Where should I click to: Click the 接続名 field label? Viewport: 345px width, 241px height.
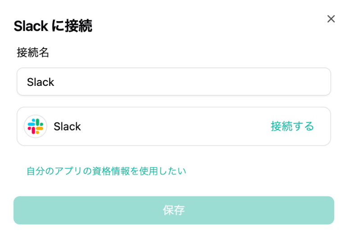tap(33, 53)
